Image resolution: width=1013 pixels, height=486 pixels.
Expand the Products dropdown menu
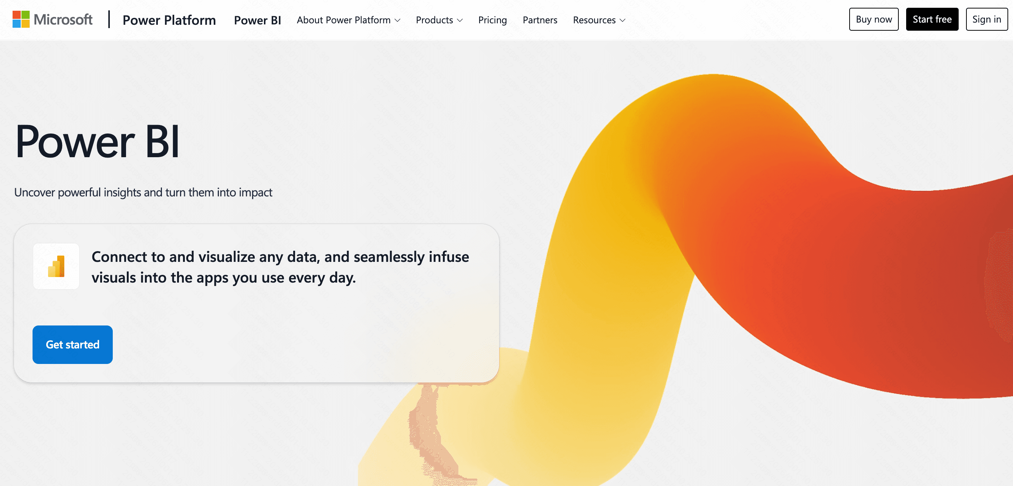pyautogui.click(x=439, y=20)
